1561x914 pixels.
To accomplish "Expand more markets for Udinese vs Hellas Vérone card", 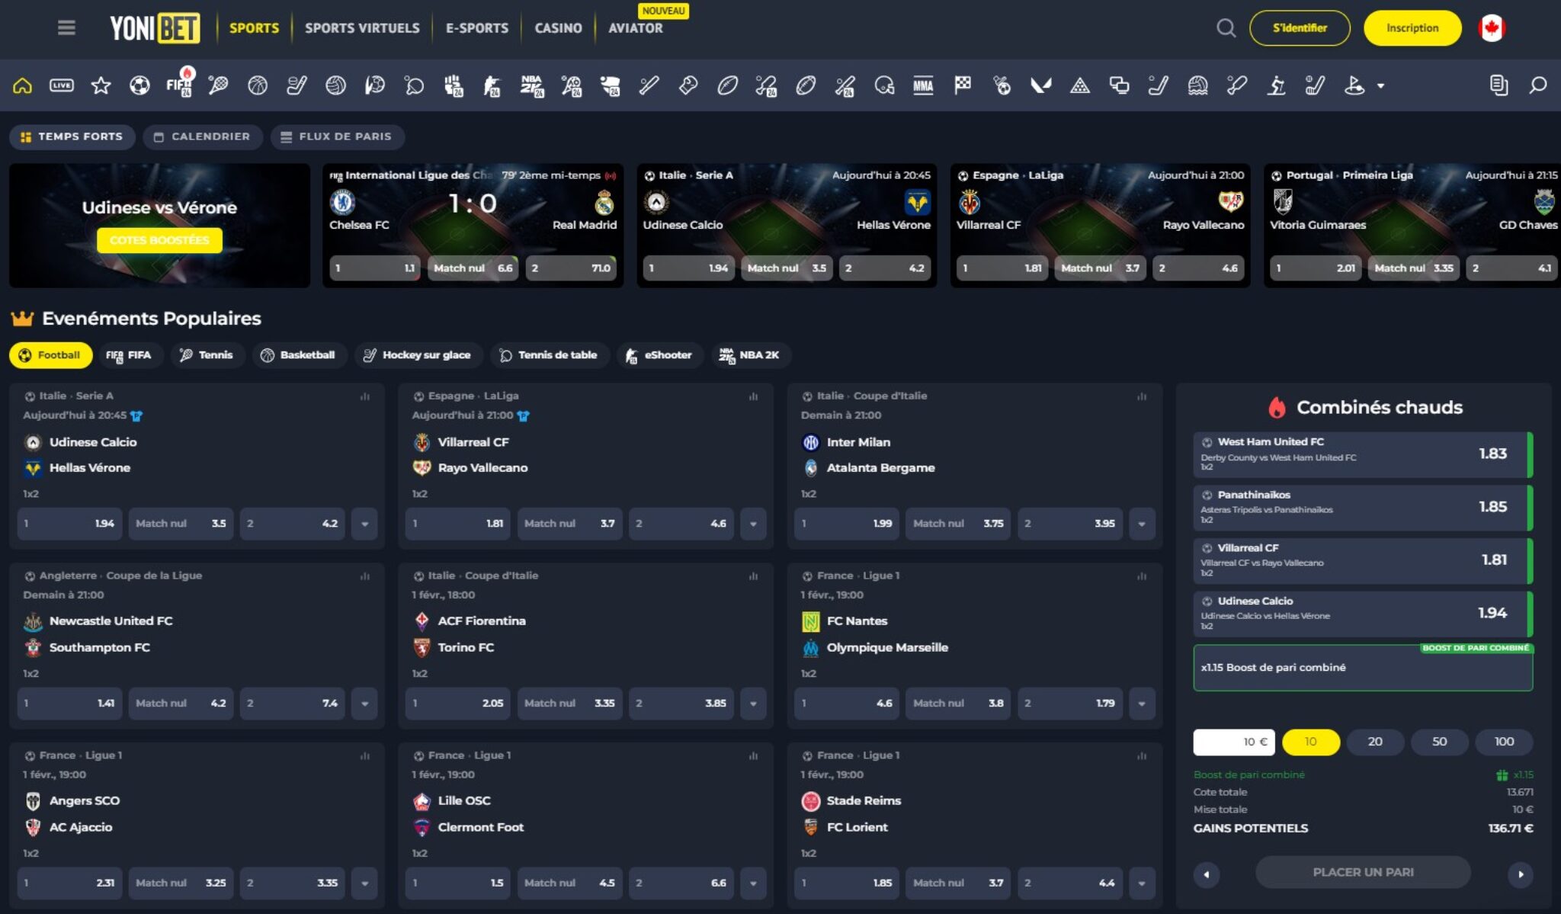I will (x=364, y=524).
